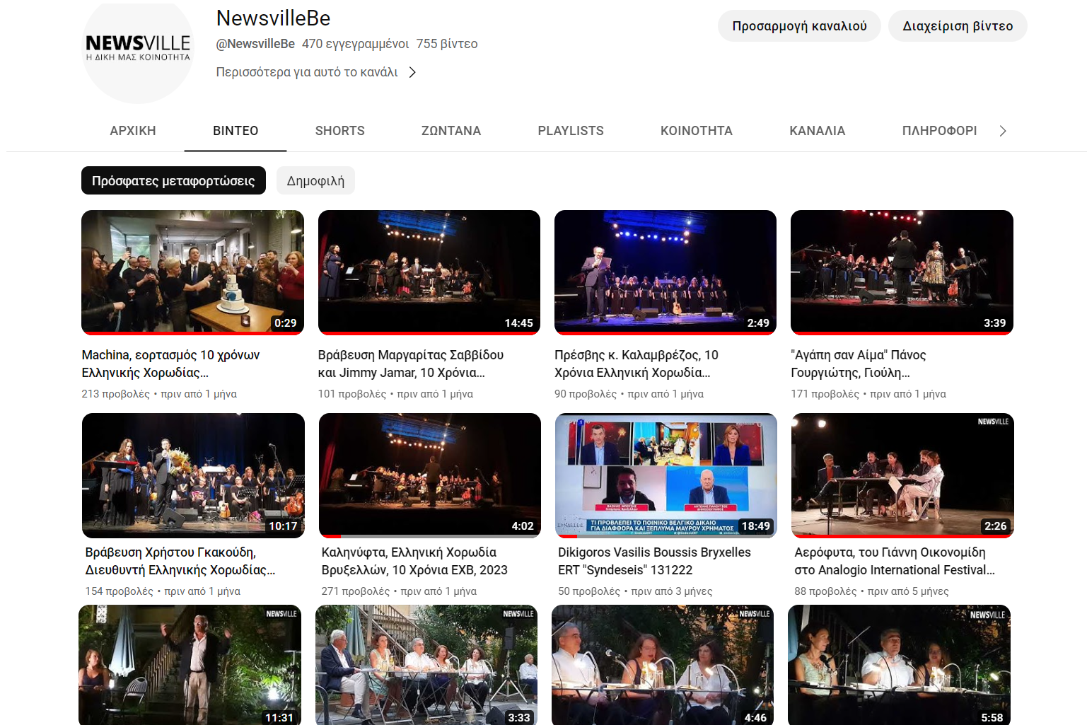1087x725 pixels.
Task: Open the 11:31 garden speaker thumbnail
Action: point(190,665)
